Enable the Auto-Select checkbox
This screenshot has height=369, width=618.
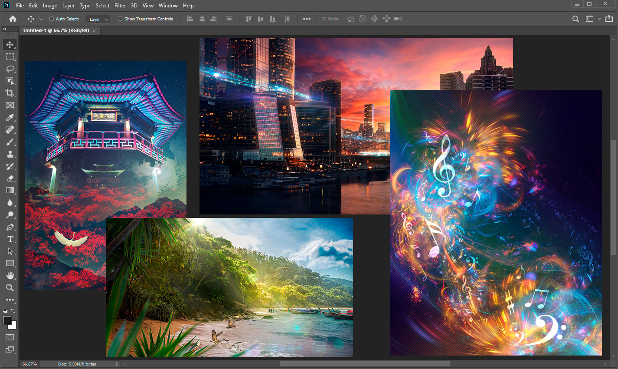click(x=52, y=19)
